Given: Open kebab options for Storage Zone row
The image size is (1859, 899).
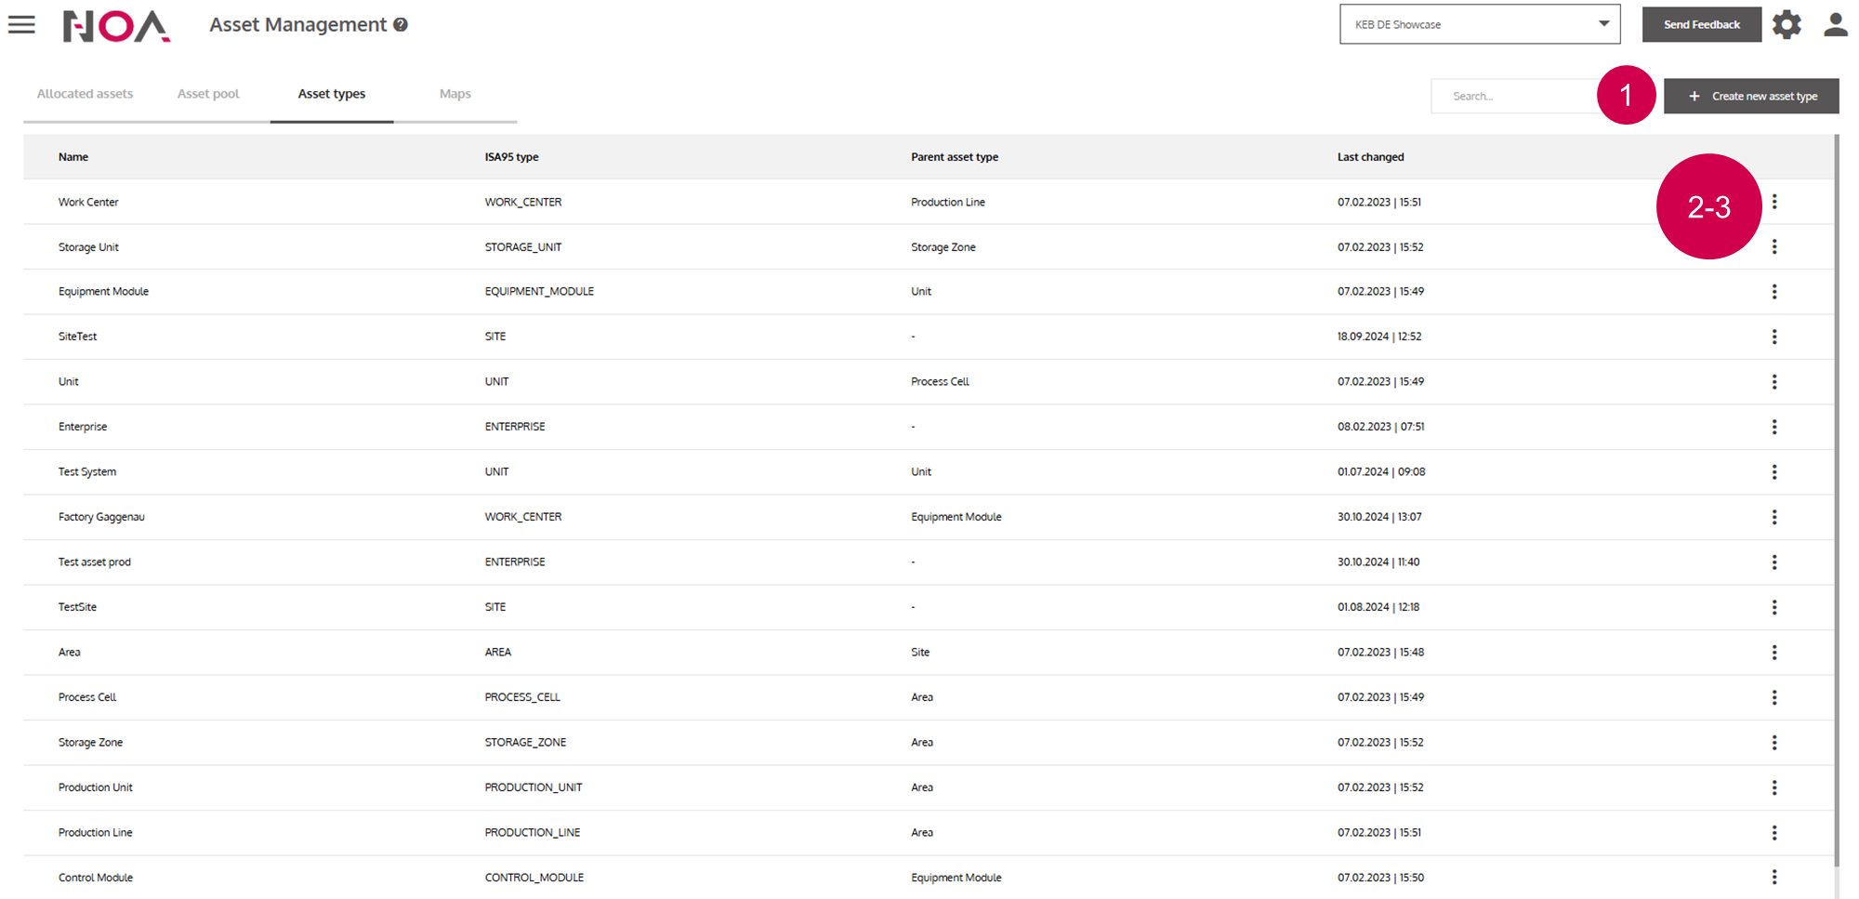Looking at the screenshot, I should click(1773, 743).
